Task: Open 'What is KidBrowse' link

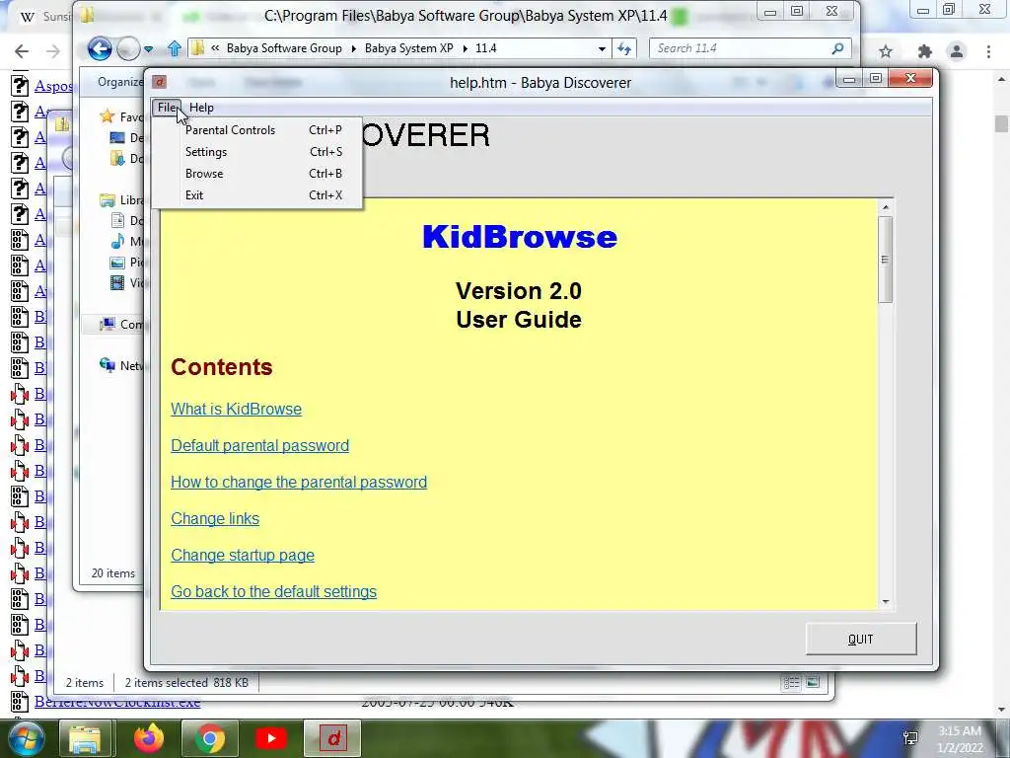Action: tap(236, 410)
